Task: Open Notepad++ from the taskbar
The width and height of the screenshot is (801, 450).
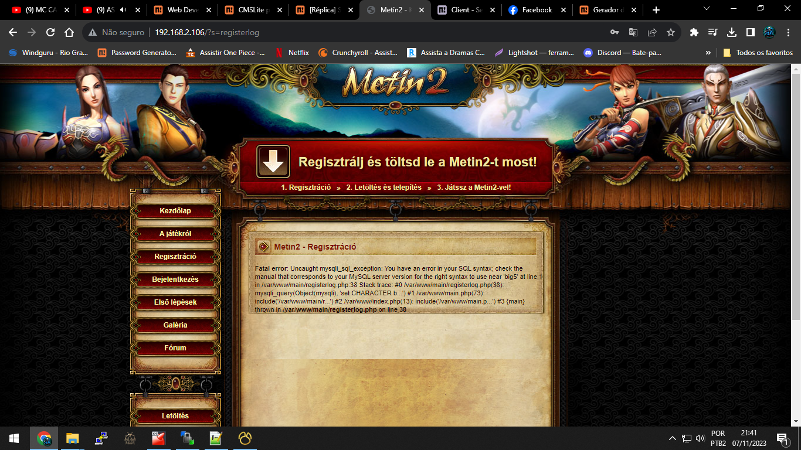Action: click(216, 438)
